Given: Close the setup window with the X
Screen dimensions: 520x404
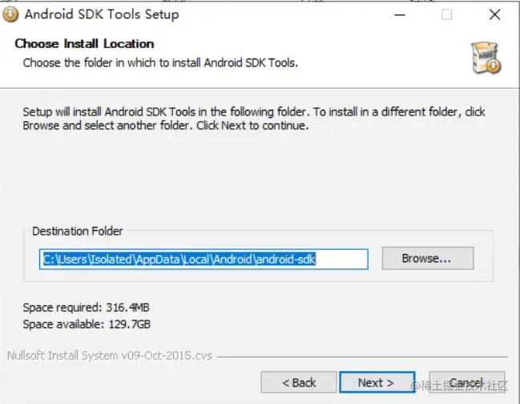Looking at the screenshot, I should [x=496, y=14].
